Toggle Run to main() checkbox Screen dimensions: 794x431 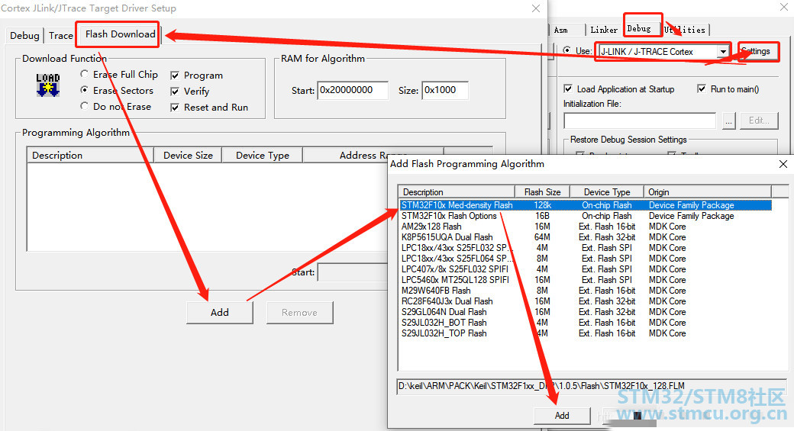point(702,89)
